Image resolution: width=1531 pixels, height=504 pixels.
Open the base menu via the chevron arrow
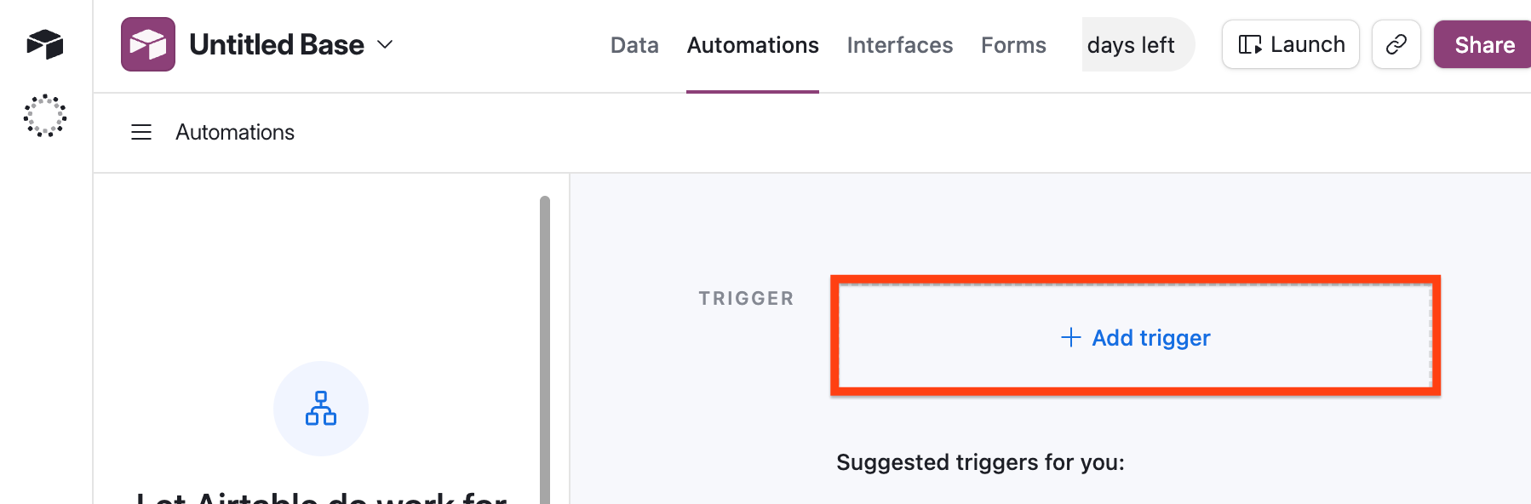coord(385,44)
